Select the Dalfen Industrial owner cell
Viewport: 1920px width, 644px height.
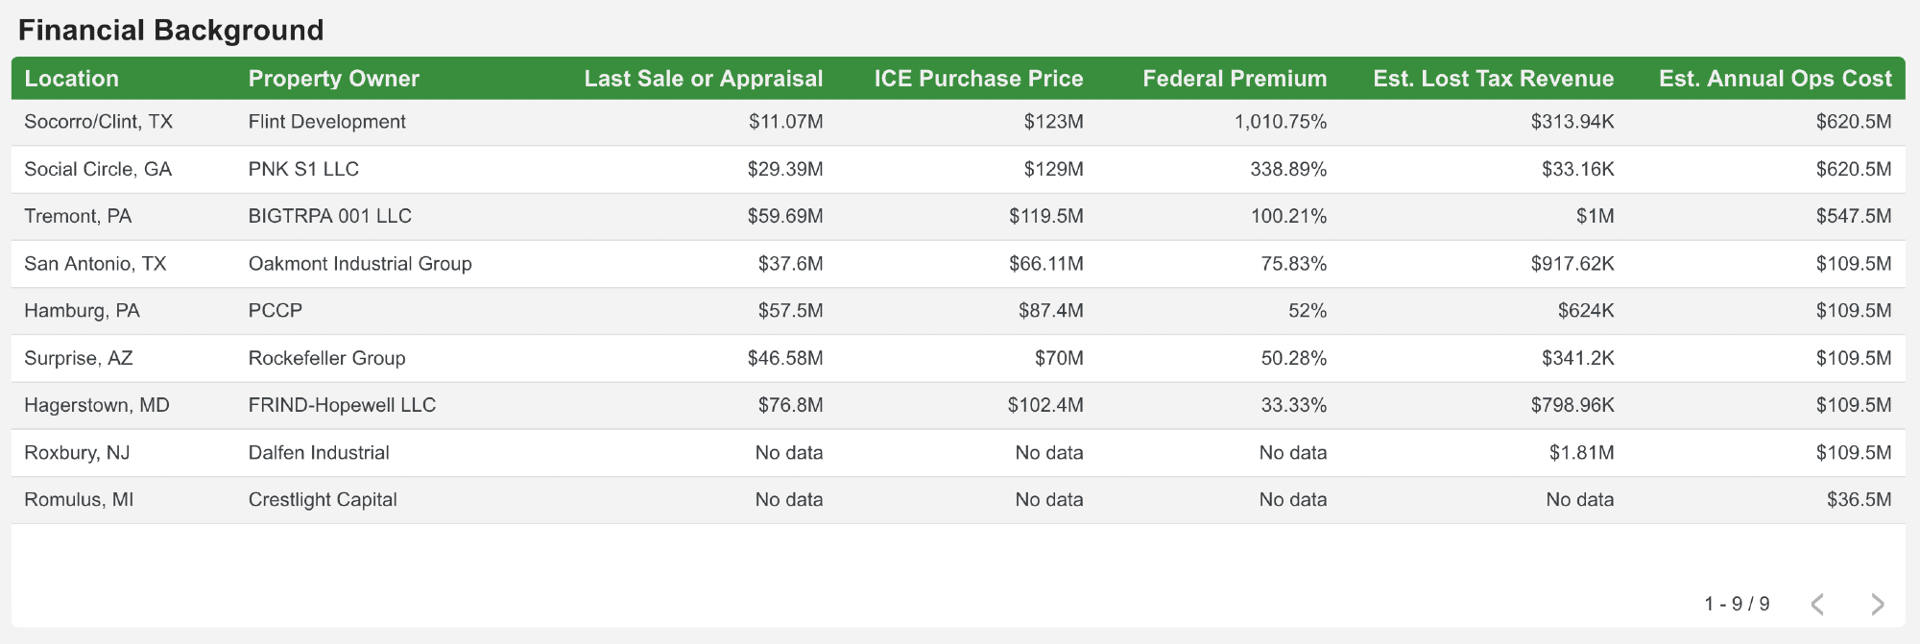coord(319,453)
